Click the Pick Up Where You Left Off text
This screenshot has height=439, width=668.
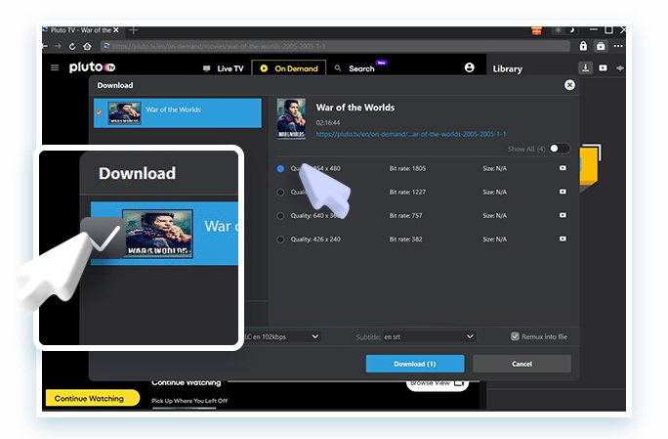(189, 401)
